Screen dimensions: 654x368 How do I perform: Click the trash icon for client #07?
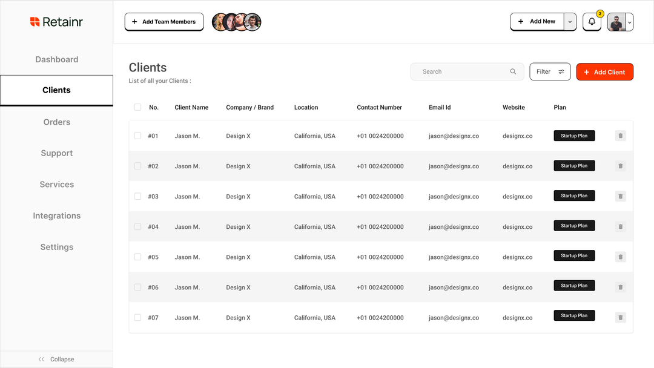[x=620, y=317]
